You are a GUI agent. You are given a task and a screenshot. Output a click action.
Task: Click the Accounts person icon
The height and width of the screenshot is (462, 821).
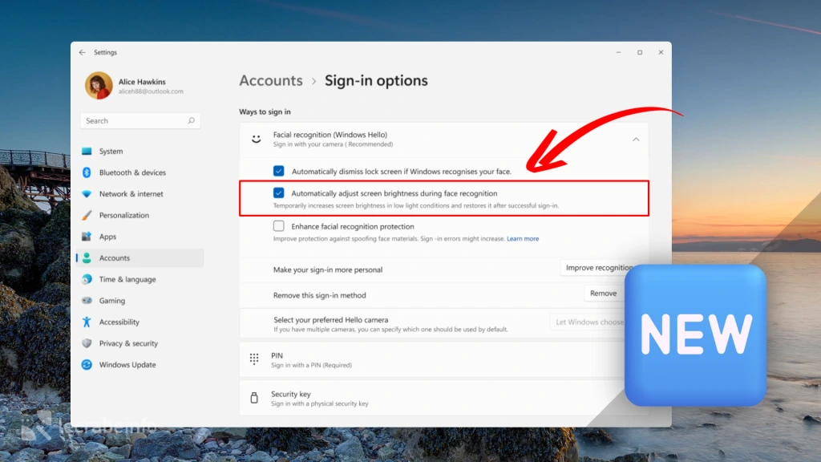tap(87, 257)
